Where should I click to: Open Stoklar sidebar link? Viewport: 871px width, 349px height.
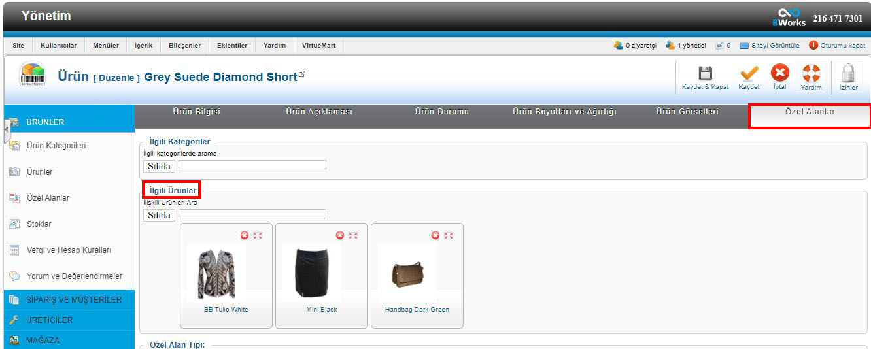(x=39, y=224)
